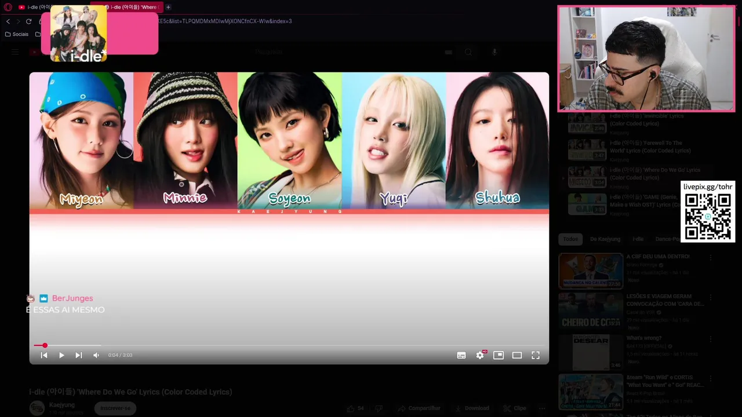
Task: Open 'CHEIRO DE COPA' video thumbnail
Action: 591,310
